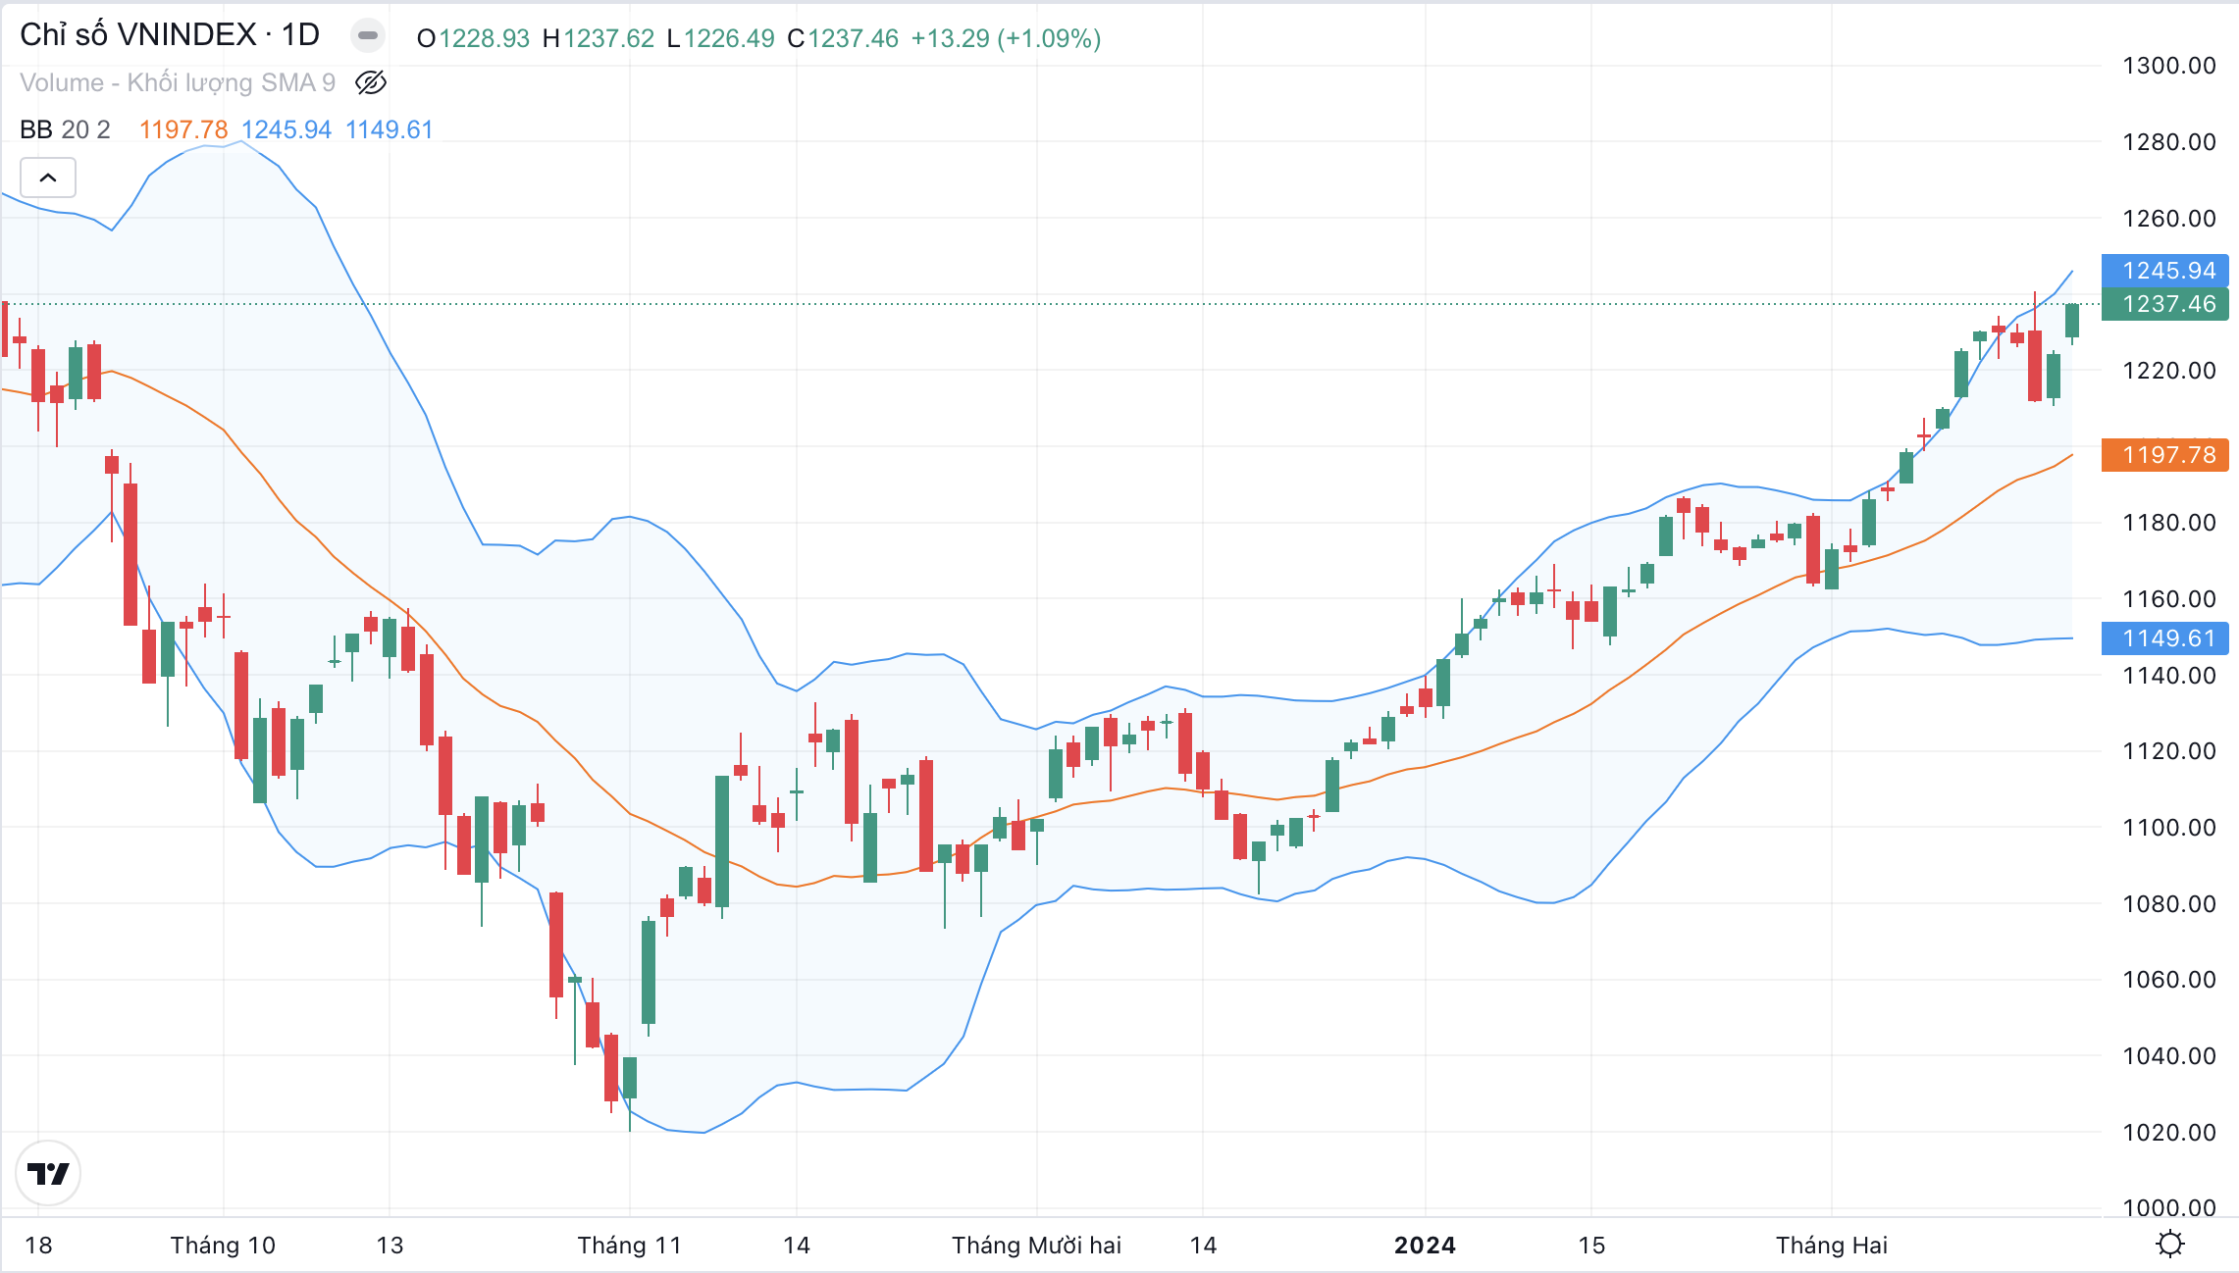Select the BB 20 2 indicator legend
Image resolution: width=2239 pixels, height=1273 pixels.
pyautogui.click(x=65, y=129)
